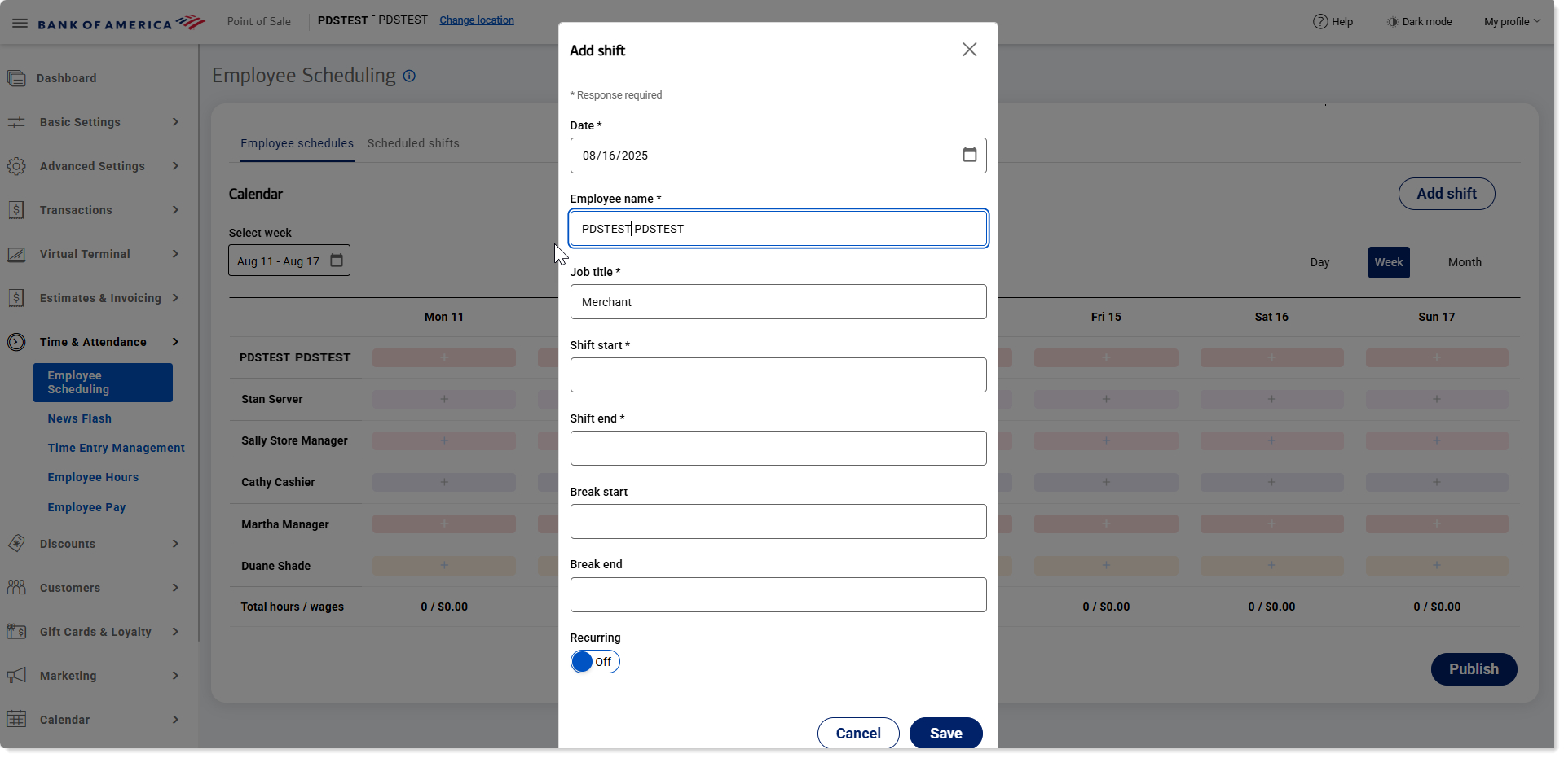Click the Basic Settings sliders icon

click(x=16, y=122)
